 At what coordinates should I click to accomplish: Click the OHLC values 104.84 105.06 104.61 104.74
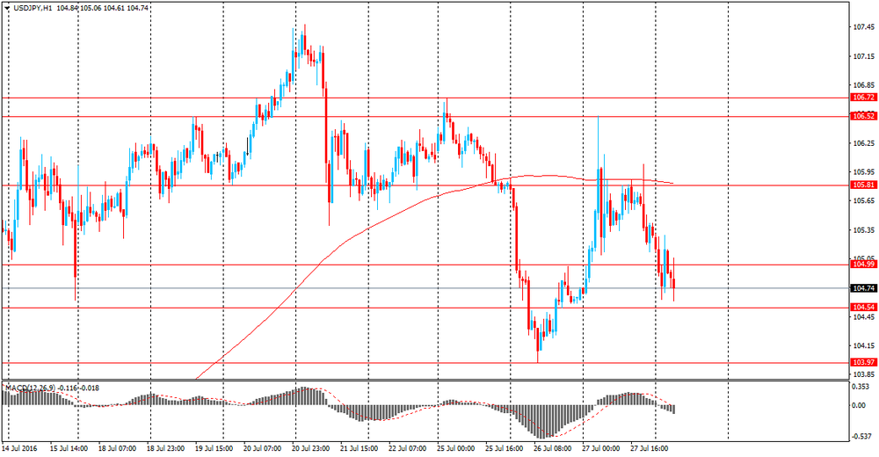(x=103, y=9)
